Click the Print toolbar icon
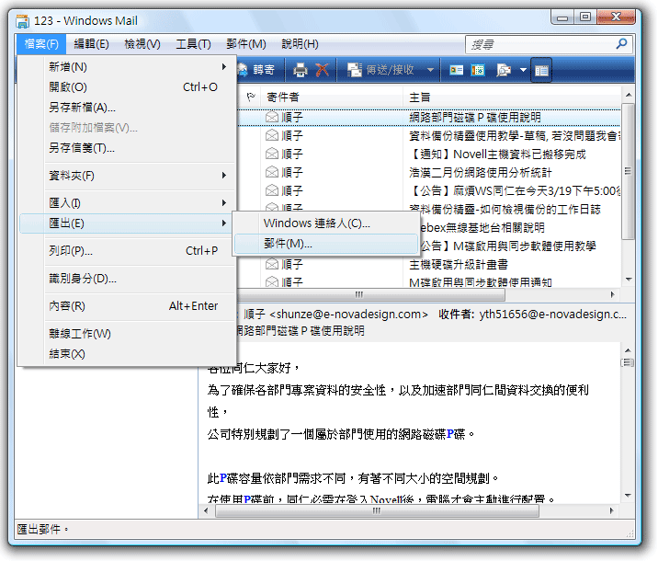Screen dimensions: 658x561 [300, 70]
